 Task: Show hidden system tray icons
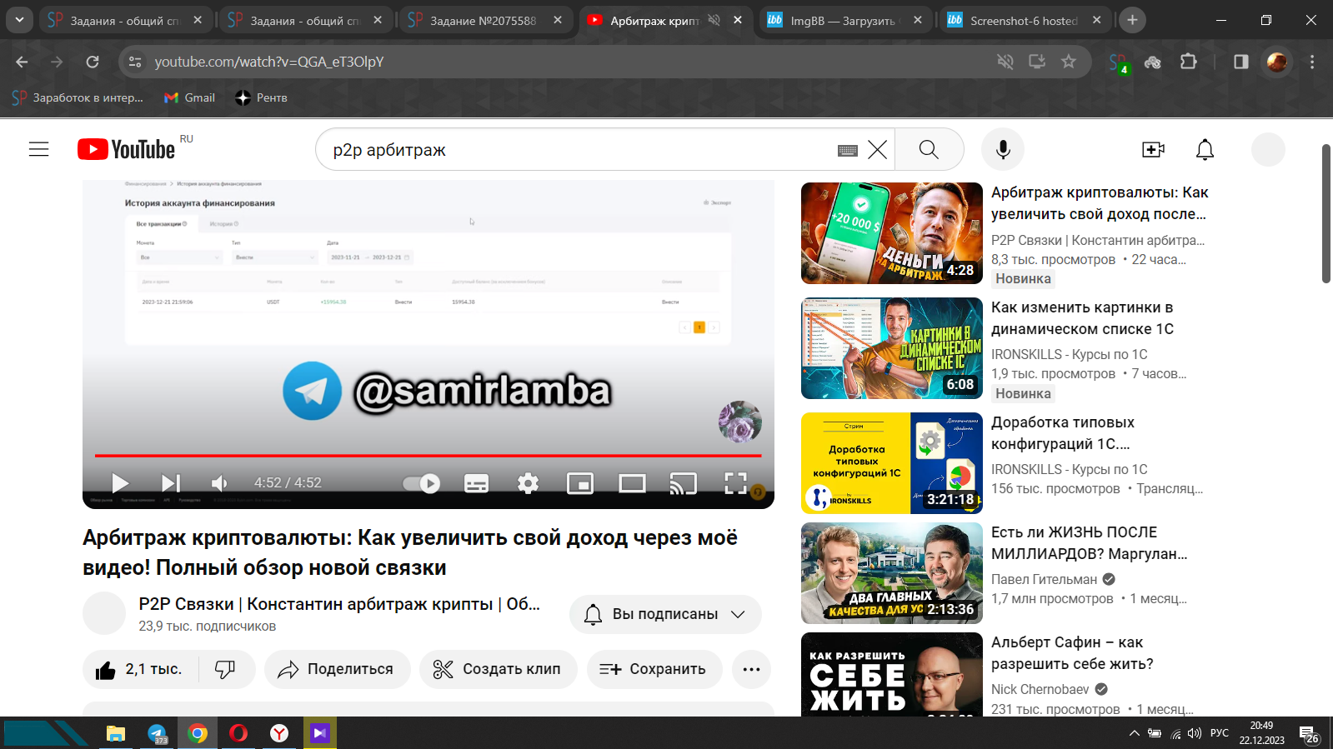pos(1134,733)
